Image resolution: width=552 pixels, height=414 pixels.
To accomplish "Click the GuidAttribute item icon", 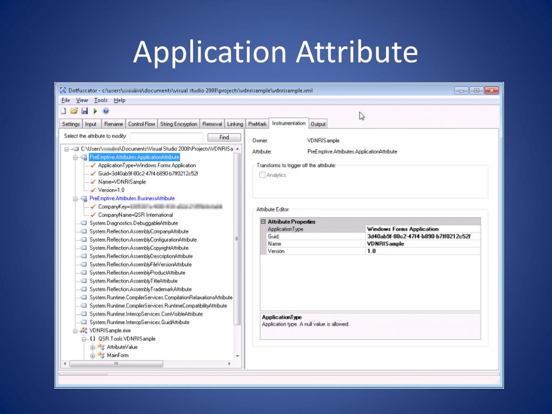I will [x=84, y=322].
